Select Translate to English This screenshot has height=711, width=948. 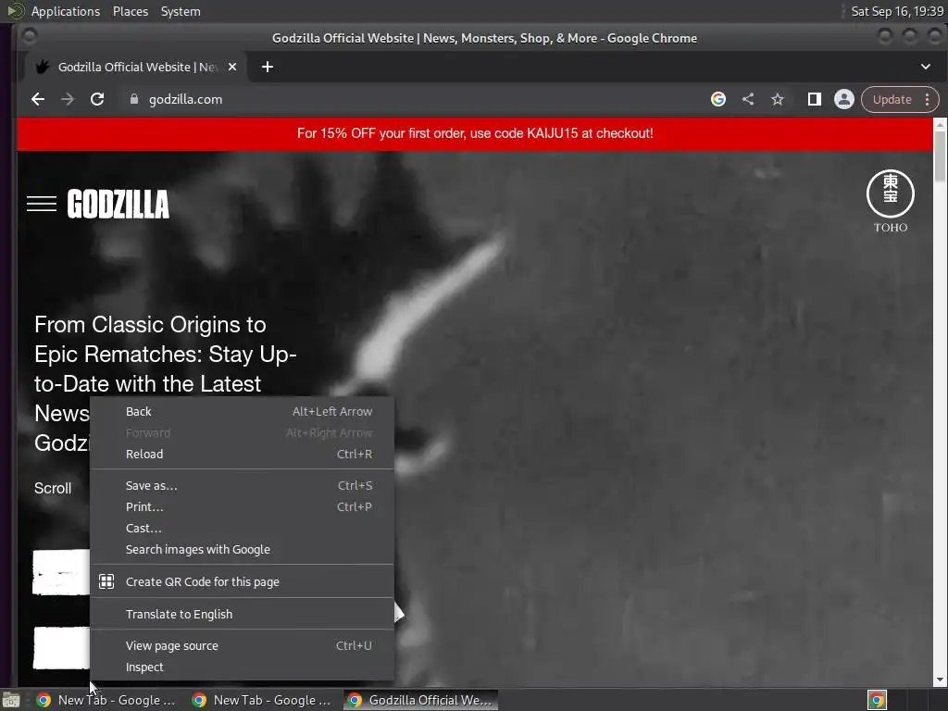(242, 614)
